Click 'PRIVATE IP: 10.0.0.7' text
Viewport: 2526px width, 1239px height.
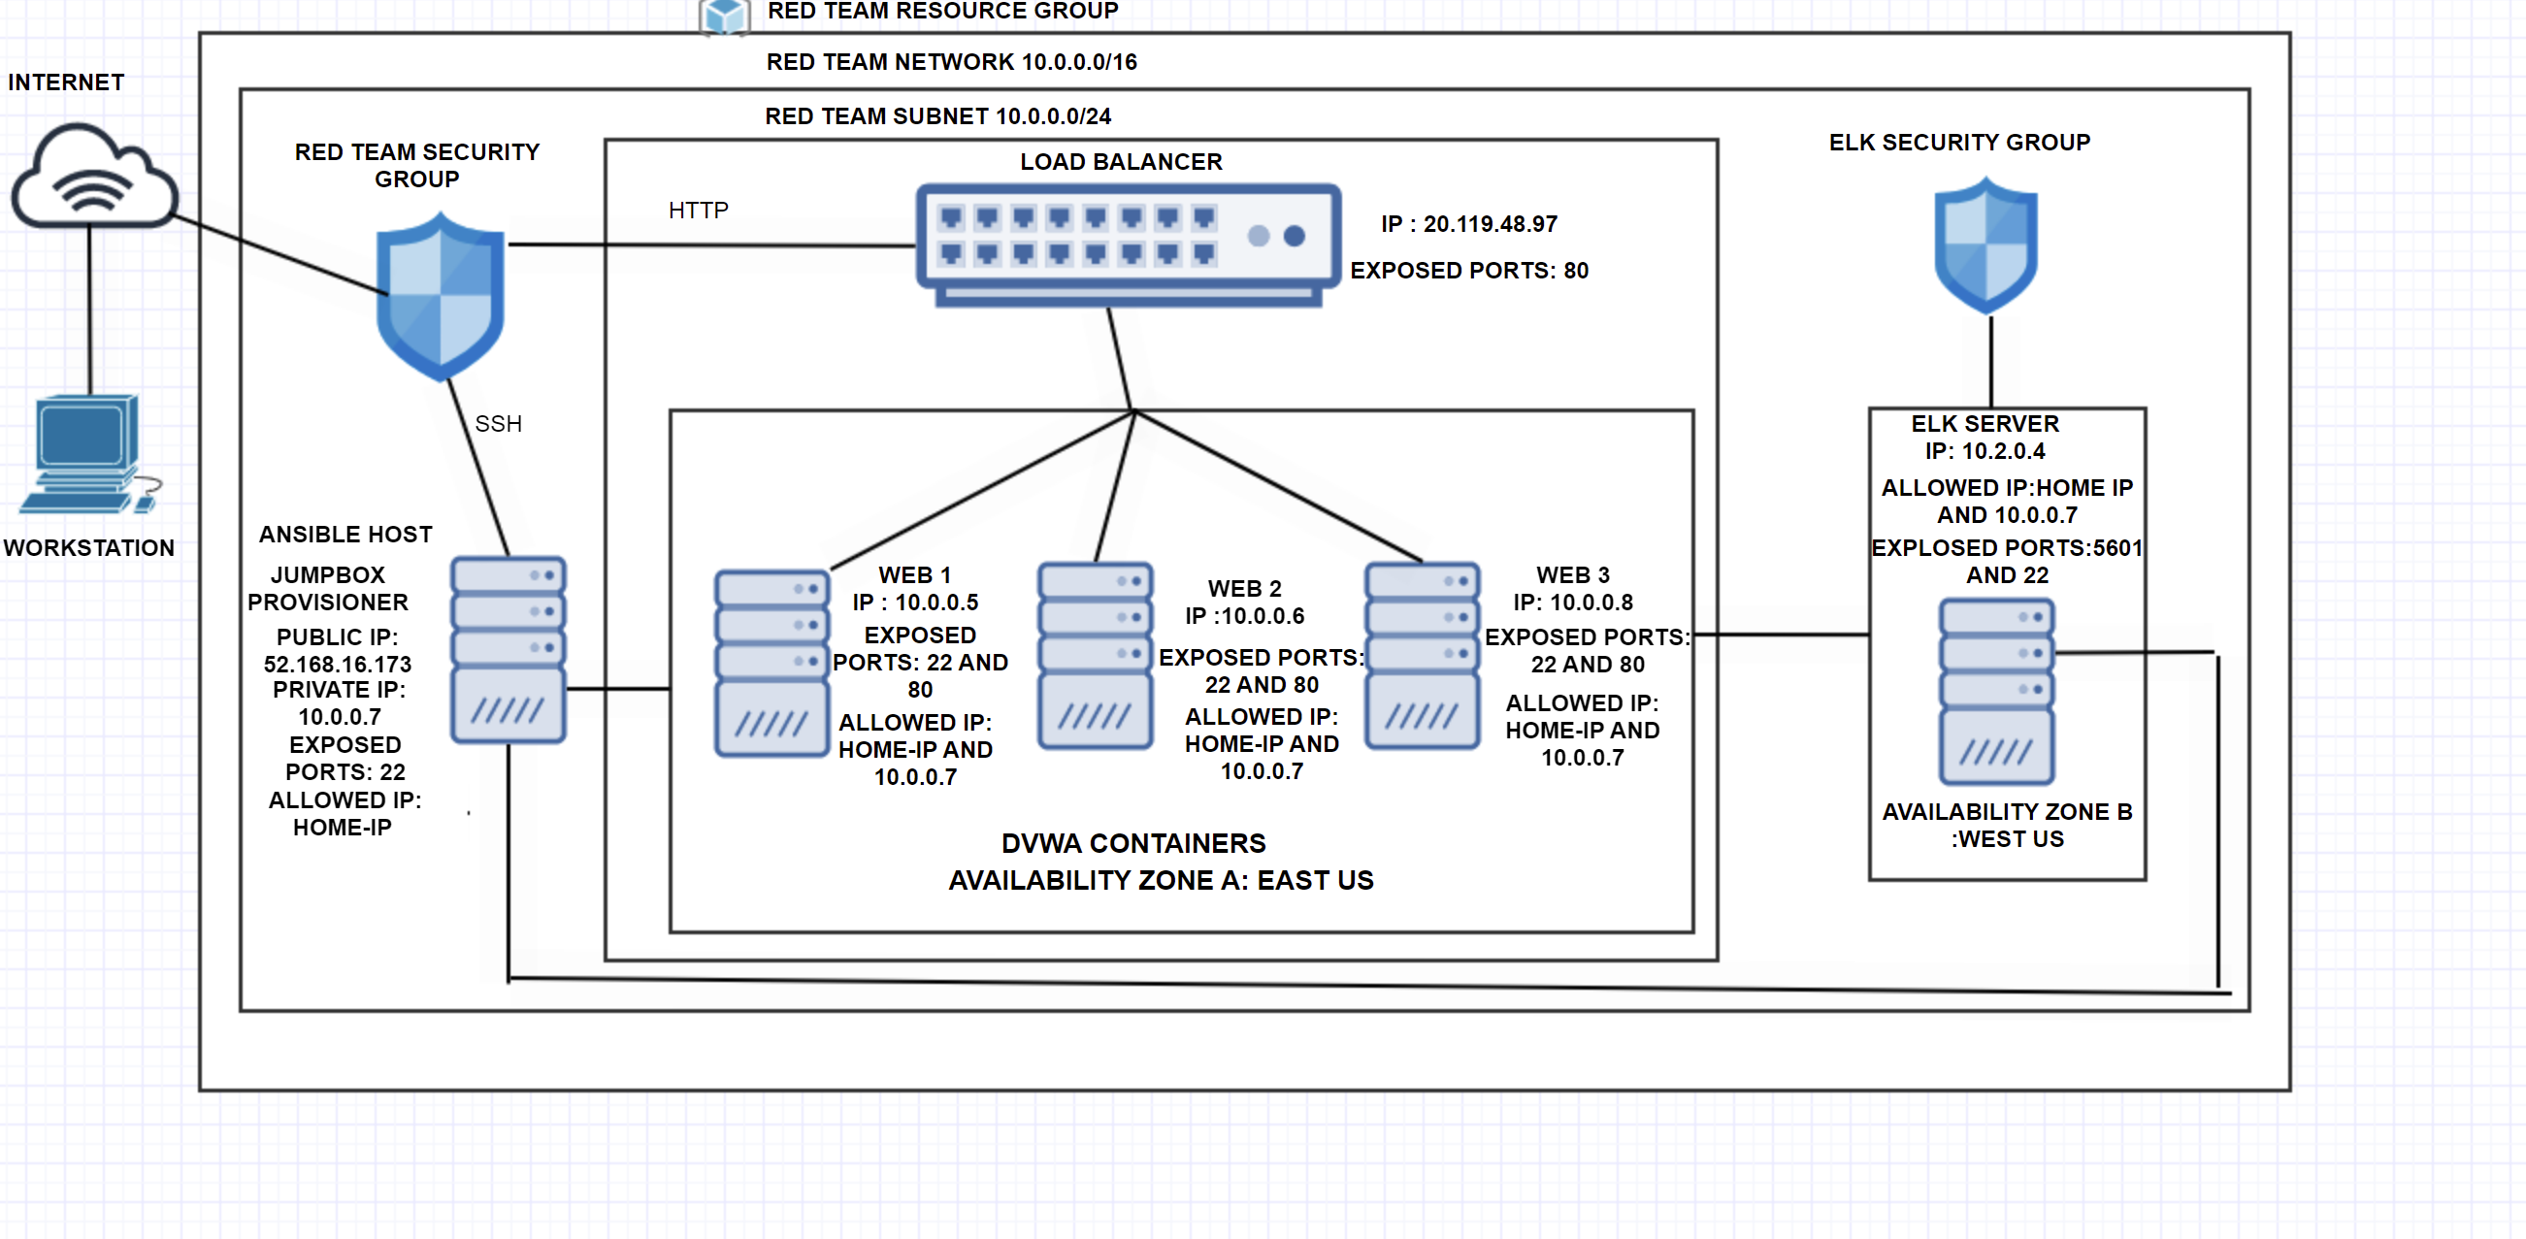340,702
